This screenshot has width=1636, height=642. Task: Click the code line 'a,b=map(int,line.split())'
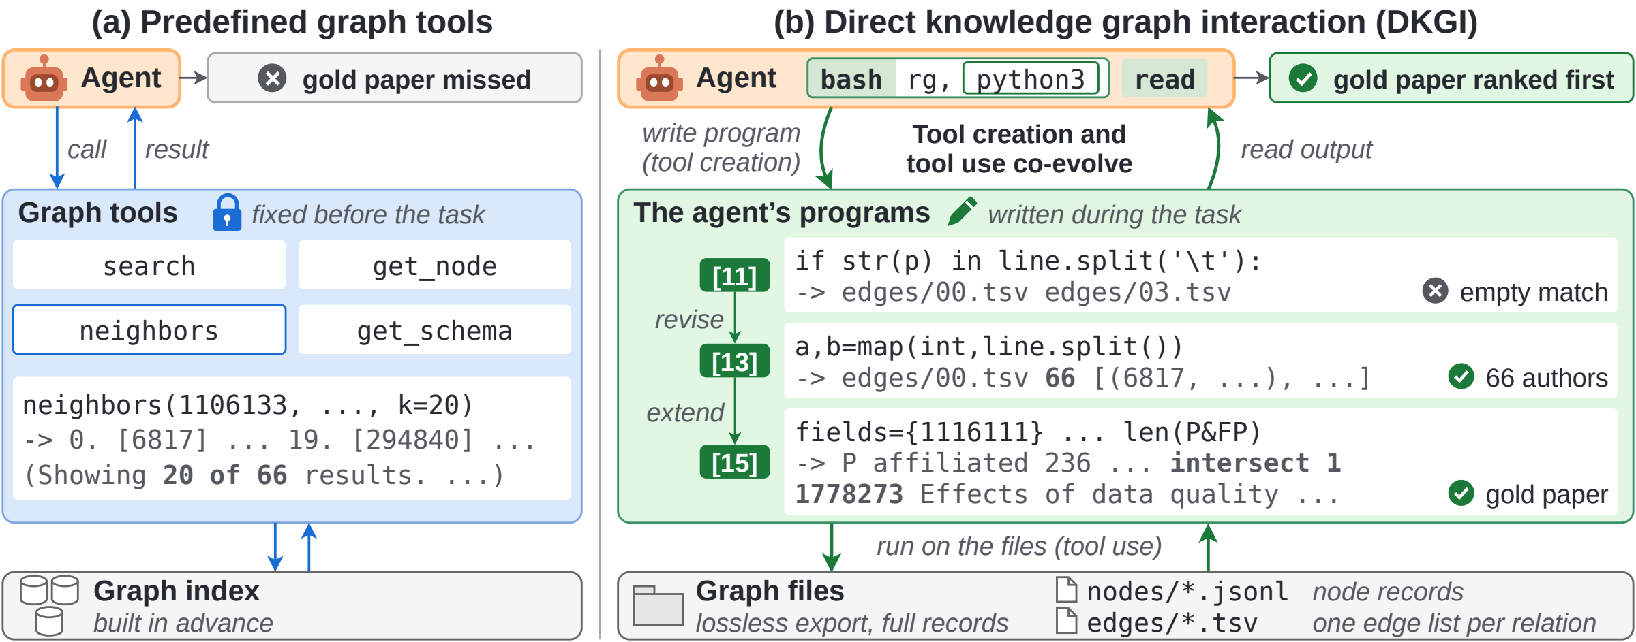coord(989,347)
